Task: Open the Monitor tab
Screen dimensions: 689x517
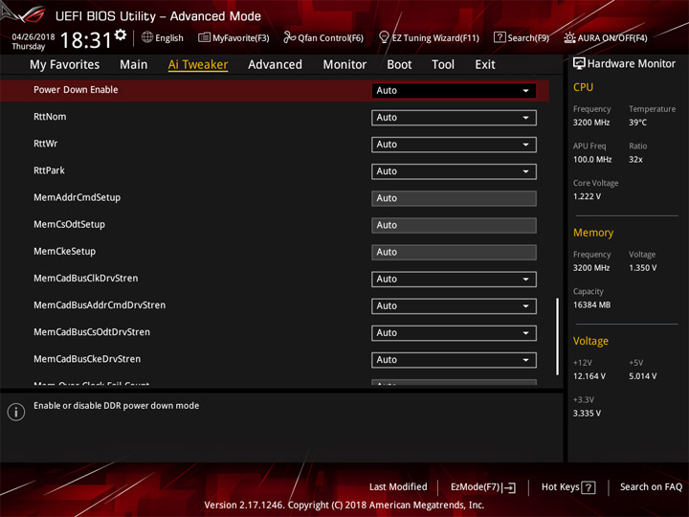Action: point(344,65)
